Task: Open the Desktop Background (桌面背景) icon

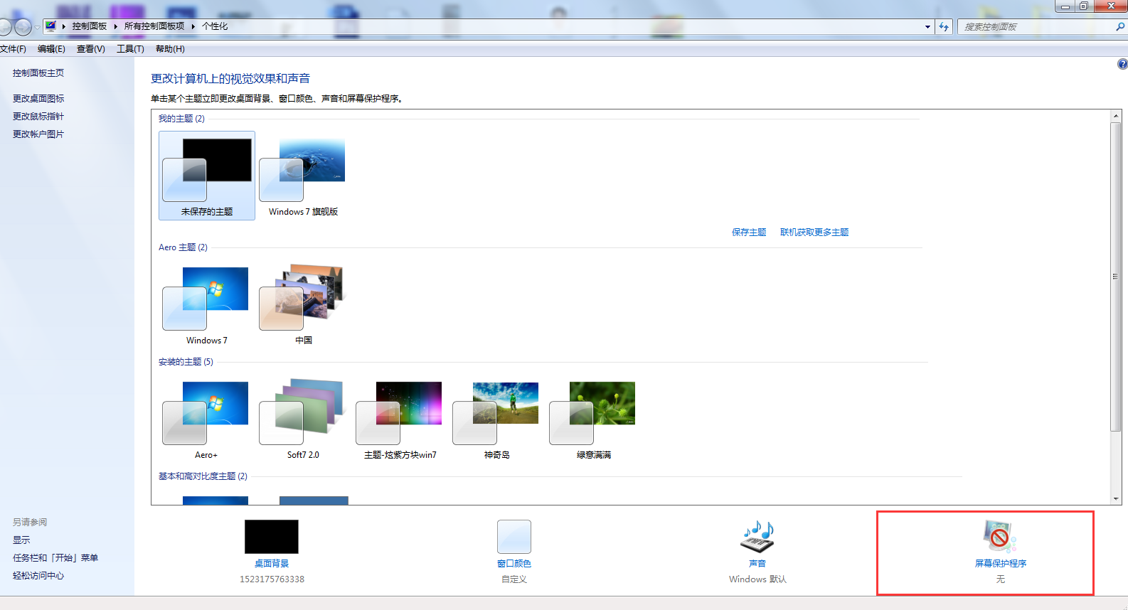Action: [272, 537]
